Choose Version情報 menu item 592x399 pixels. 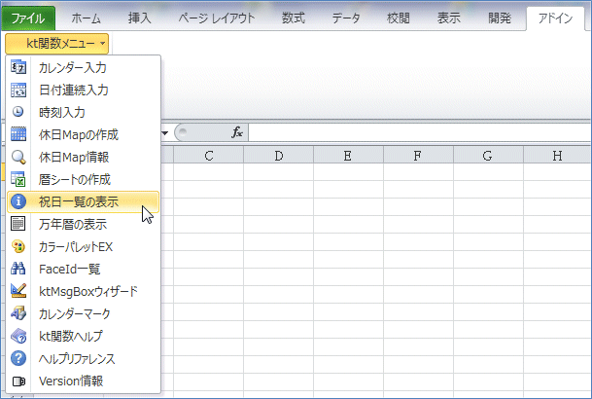[71, 381]
